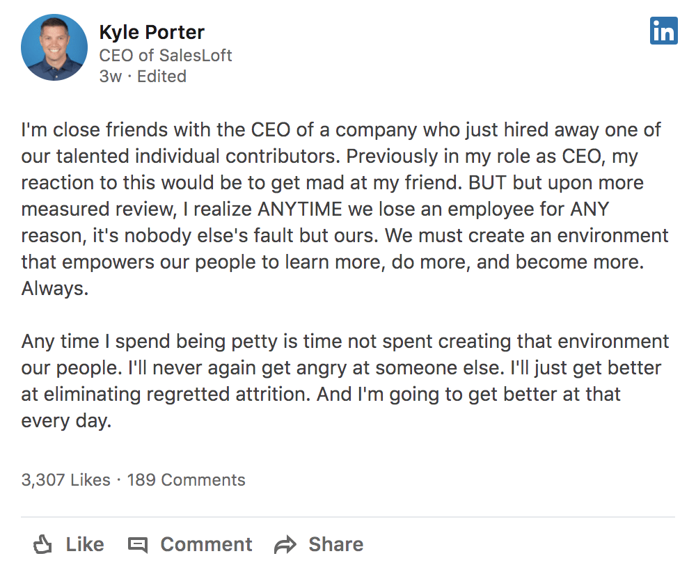
Task: Click the Comment text label
Action: (x=207, y=544)
